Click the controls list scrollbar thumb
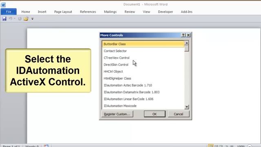Screen dimensions: 261x147 click(187, 49)
